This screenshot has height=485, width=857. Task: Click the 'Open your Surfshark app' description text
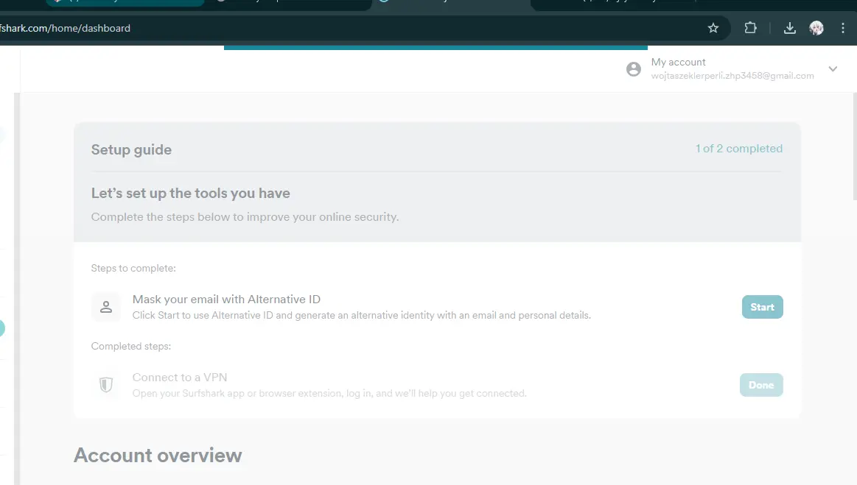329,393
